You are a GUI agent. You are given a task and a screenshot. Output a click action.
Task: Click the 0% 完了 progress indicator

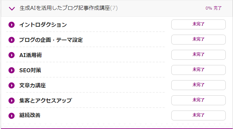[214, 8]
